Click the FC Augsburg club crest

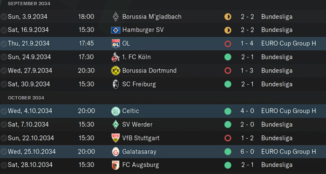tap(115, 165)
